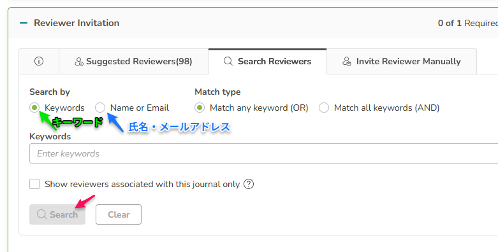498x252 pixels.
Task: Switch to Suggested Reviewers(98) tab
Action: tap(134, 61)
